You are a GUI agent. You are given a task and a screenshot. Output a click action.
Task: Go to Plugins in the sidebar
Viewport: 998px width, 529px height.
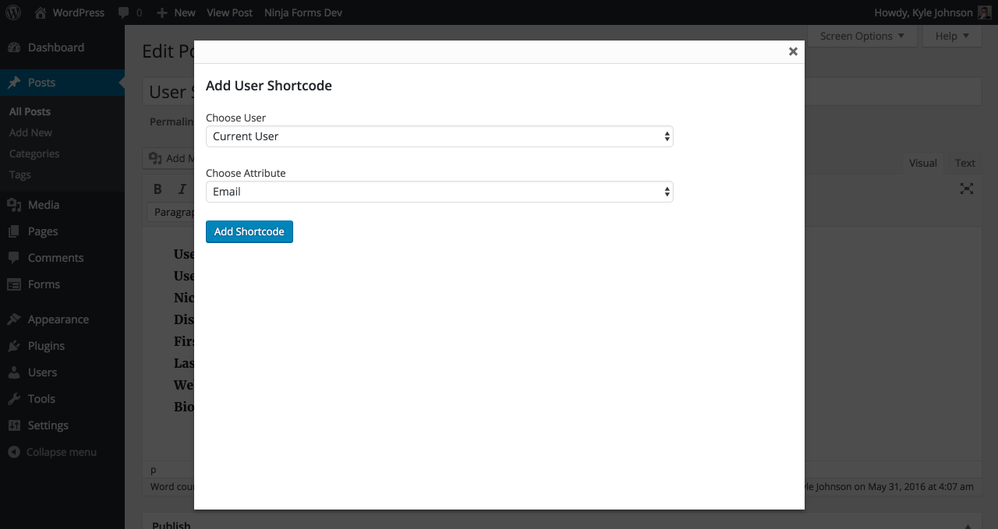click(x=46, y=346)
